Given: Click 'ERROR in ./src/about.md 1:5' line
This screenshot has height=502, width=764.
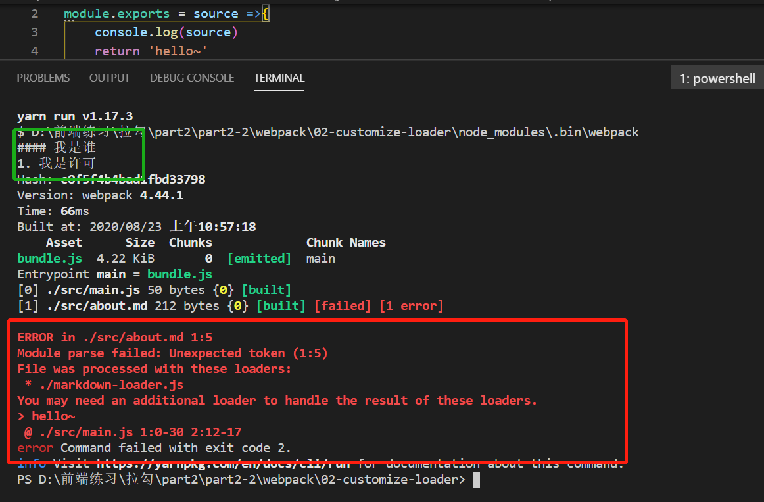Looking at the screenshot, I should [115, 338].
